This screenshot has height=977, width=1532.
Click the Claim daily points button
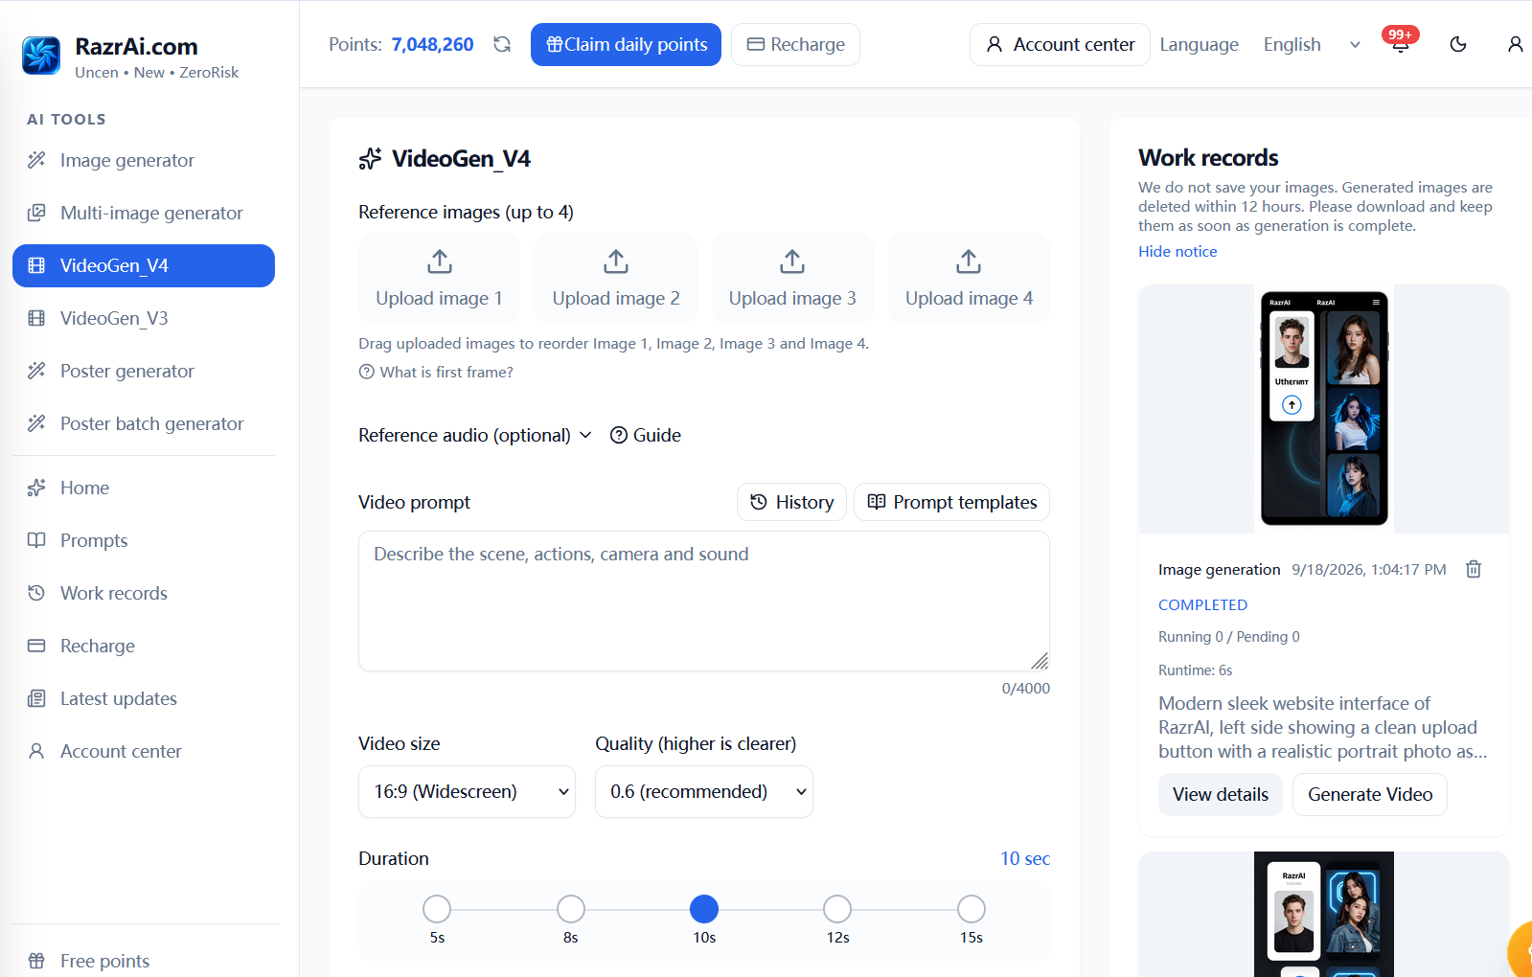tap(626, 44)
